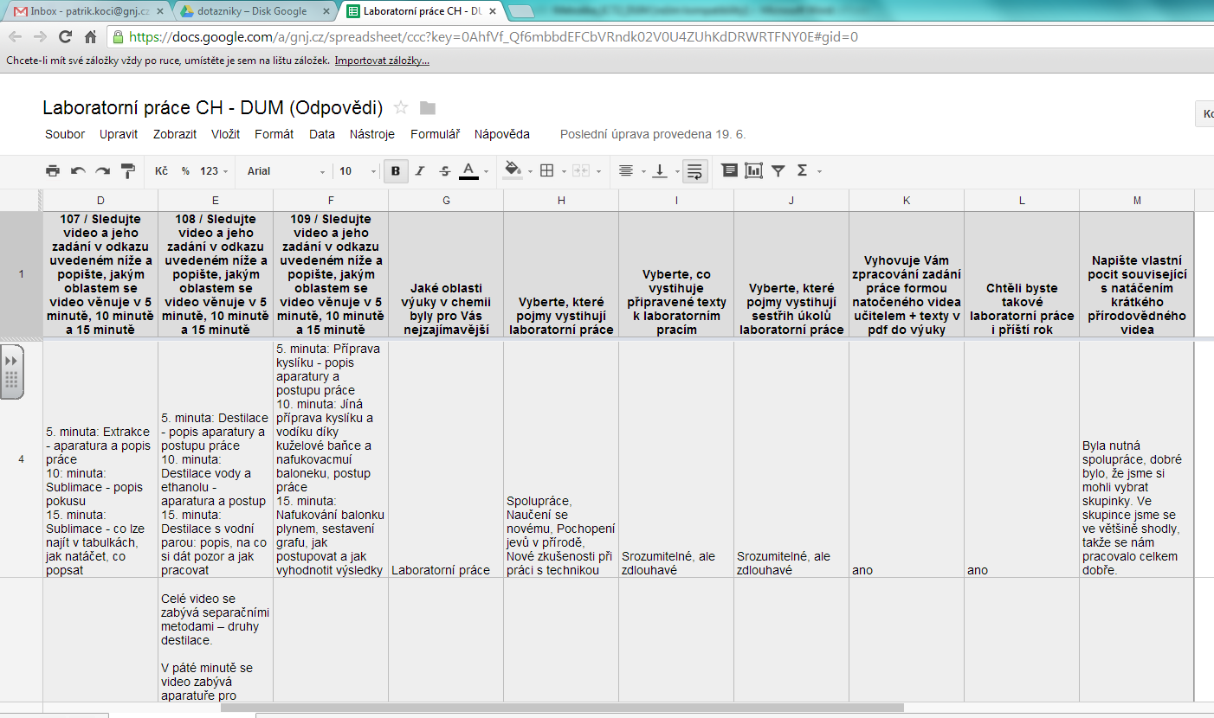This screenshot has width=1214, height=718.
Task: Open the fill color dropdown arrow
Action: click(x=529, y=171)
